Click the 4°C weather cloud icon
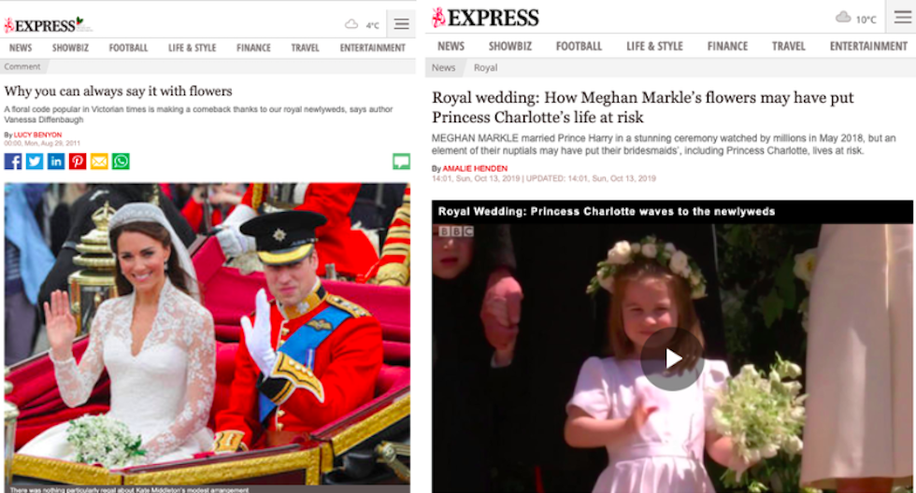 coord(351,24)
